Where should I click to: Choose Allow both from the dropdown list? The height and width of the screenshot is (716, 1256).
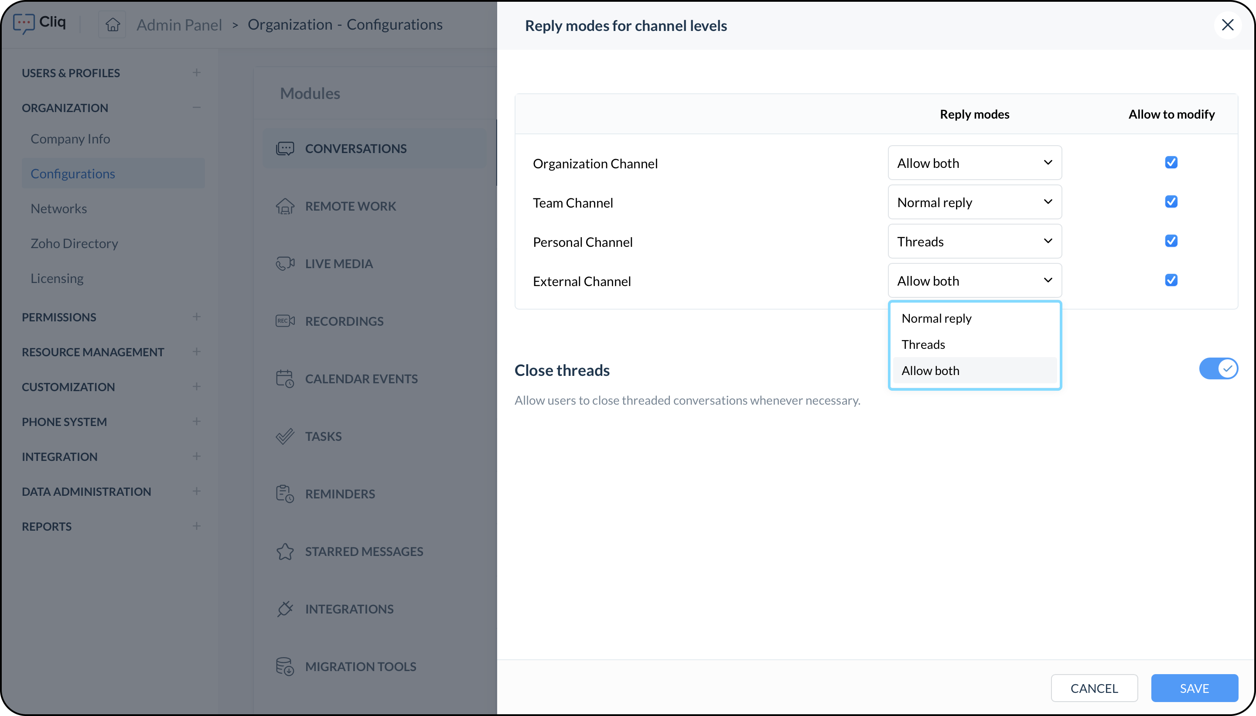click(x=975, y=370)
